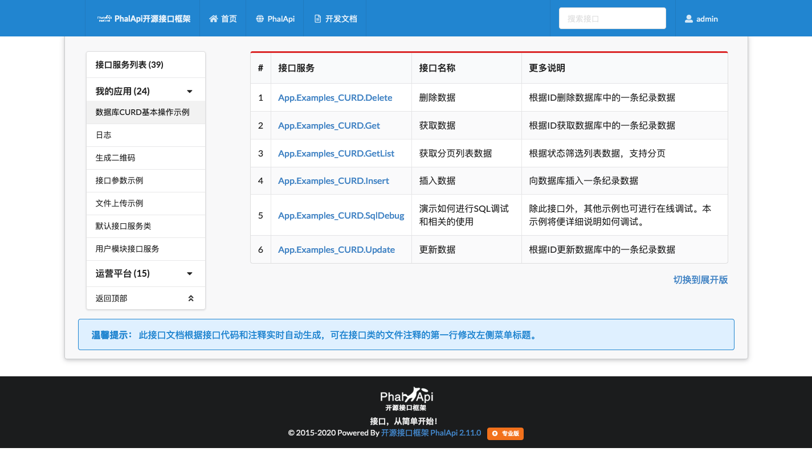The height and width of the screenshot is (464, 812).
Task: Click 切换到展开版 link
Action: pyautogui.click(x=700, y=280)
